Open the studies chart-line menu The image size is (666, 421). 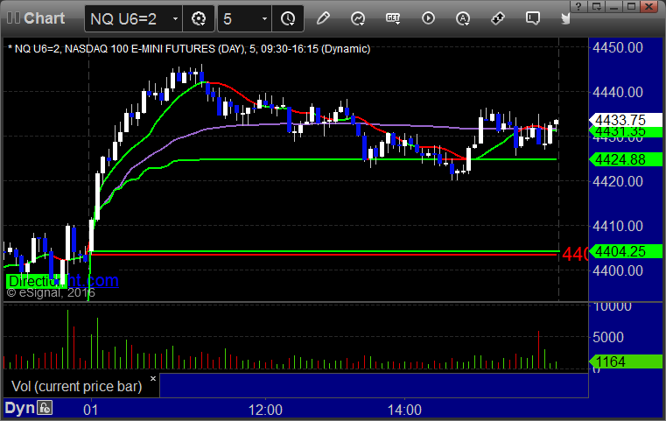(358, 18)
